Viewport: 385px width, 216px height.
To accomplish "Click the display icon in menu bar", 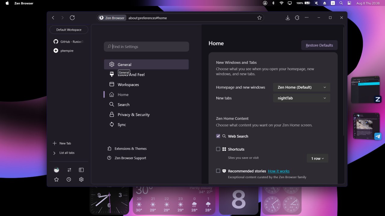I will pos(290,3).
